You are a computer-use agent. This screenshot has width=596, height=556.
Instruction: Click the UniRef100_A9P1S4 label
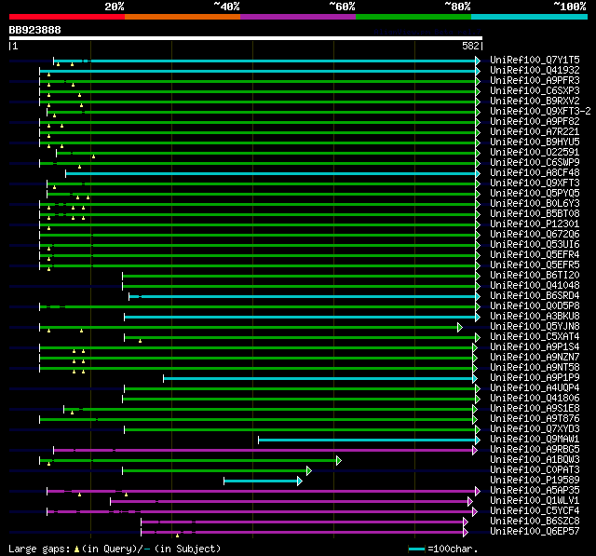pyautogui.click(x=535, y=347)
